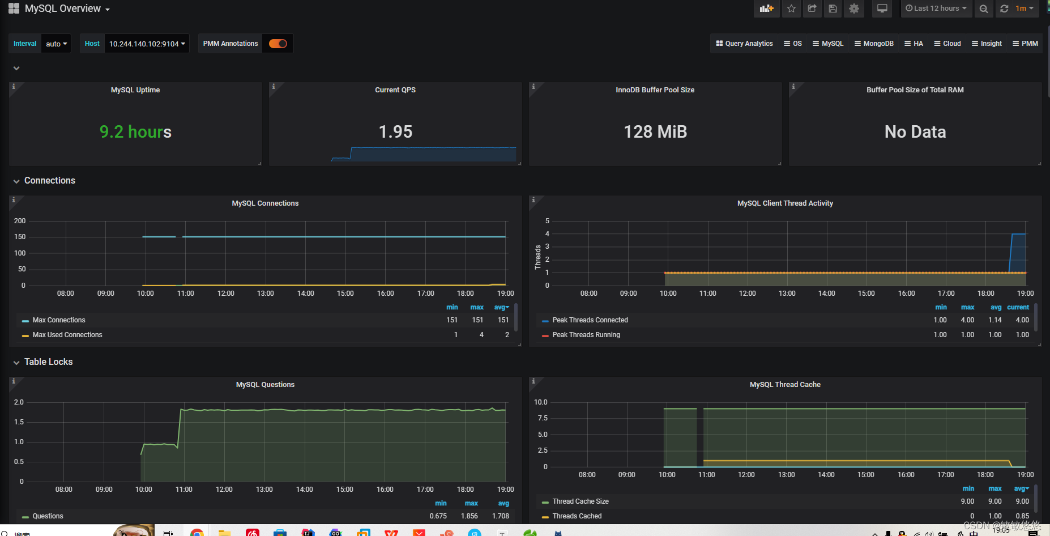Sort Connections legend by max column
Screen dimensions: 1050x536
point(477,308)
